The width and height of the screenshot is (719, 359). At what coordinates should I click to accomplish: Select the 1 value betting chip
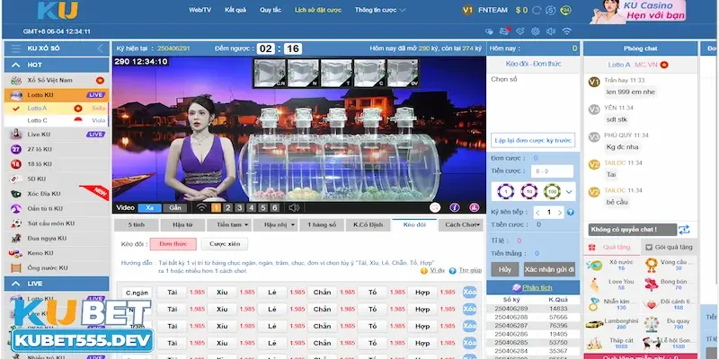(x=506, y=191)
